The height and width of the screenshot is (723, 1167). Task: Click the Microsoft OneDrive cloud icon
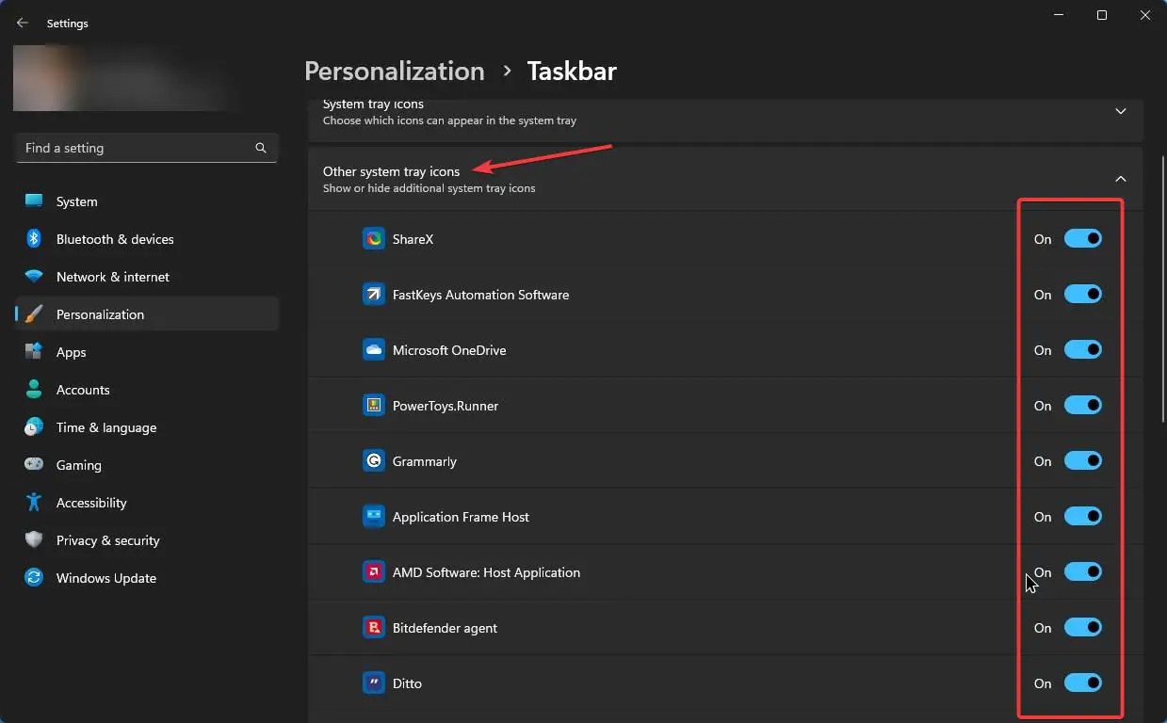tap(373, 349)
